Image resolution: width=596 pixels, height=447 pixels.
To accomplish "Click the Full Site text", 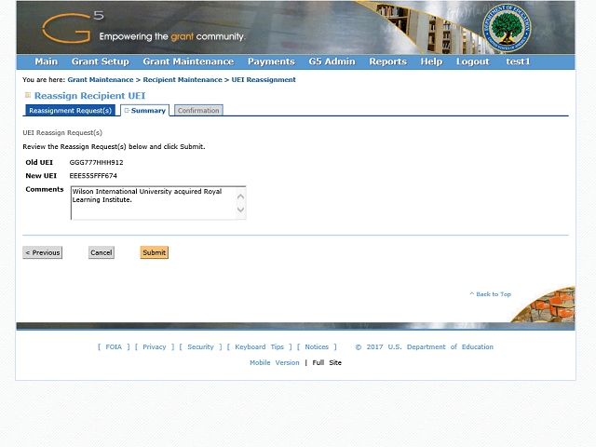I will pos(327,362).
